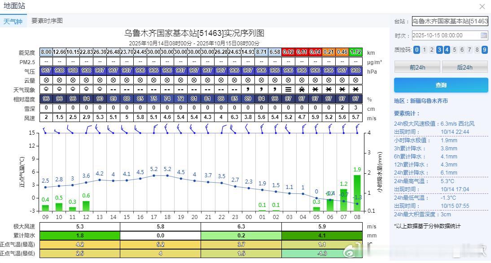Click the 10/14 17:04 occurrence time
Screen dimensions: 491x263
pos(455,189)
